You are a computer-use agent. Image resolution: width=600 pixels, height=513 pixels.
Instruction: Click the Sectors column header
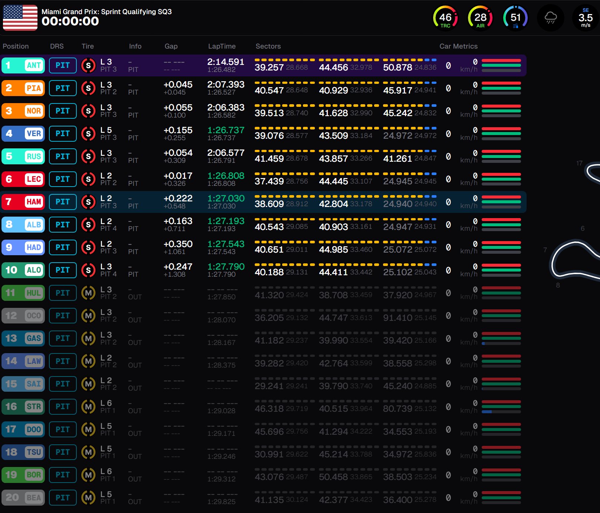pos(268,46)
